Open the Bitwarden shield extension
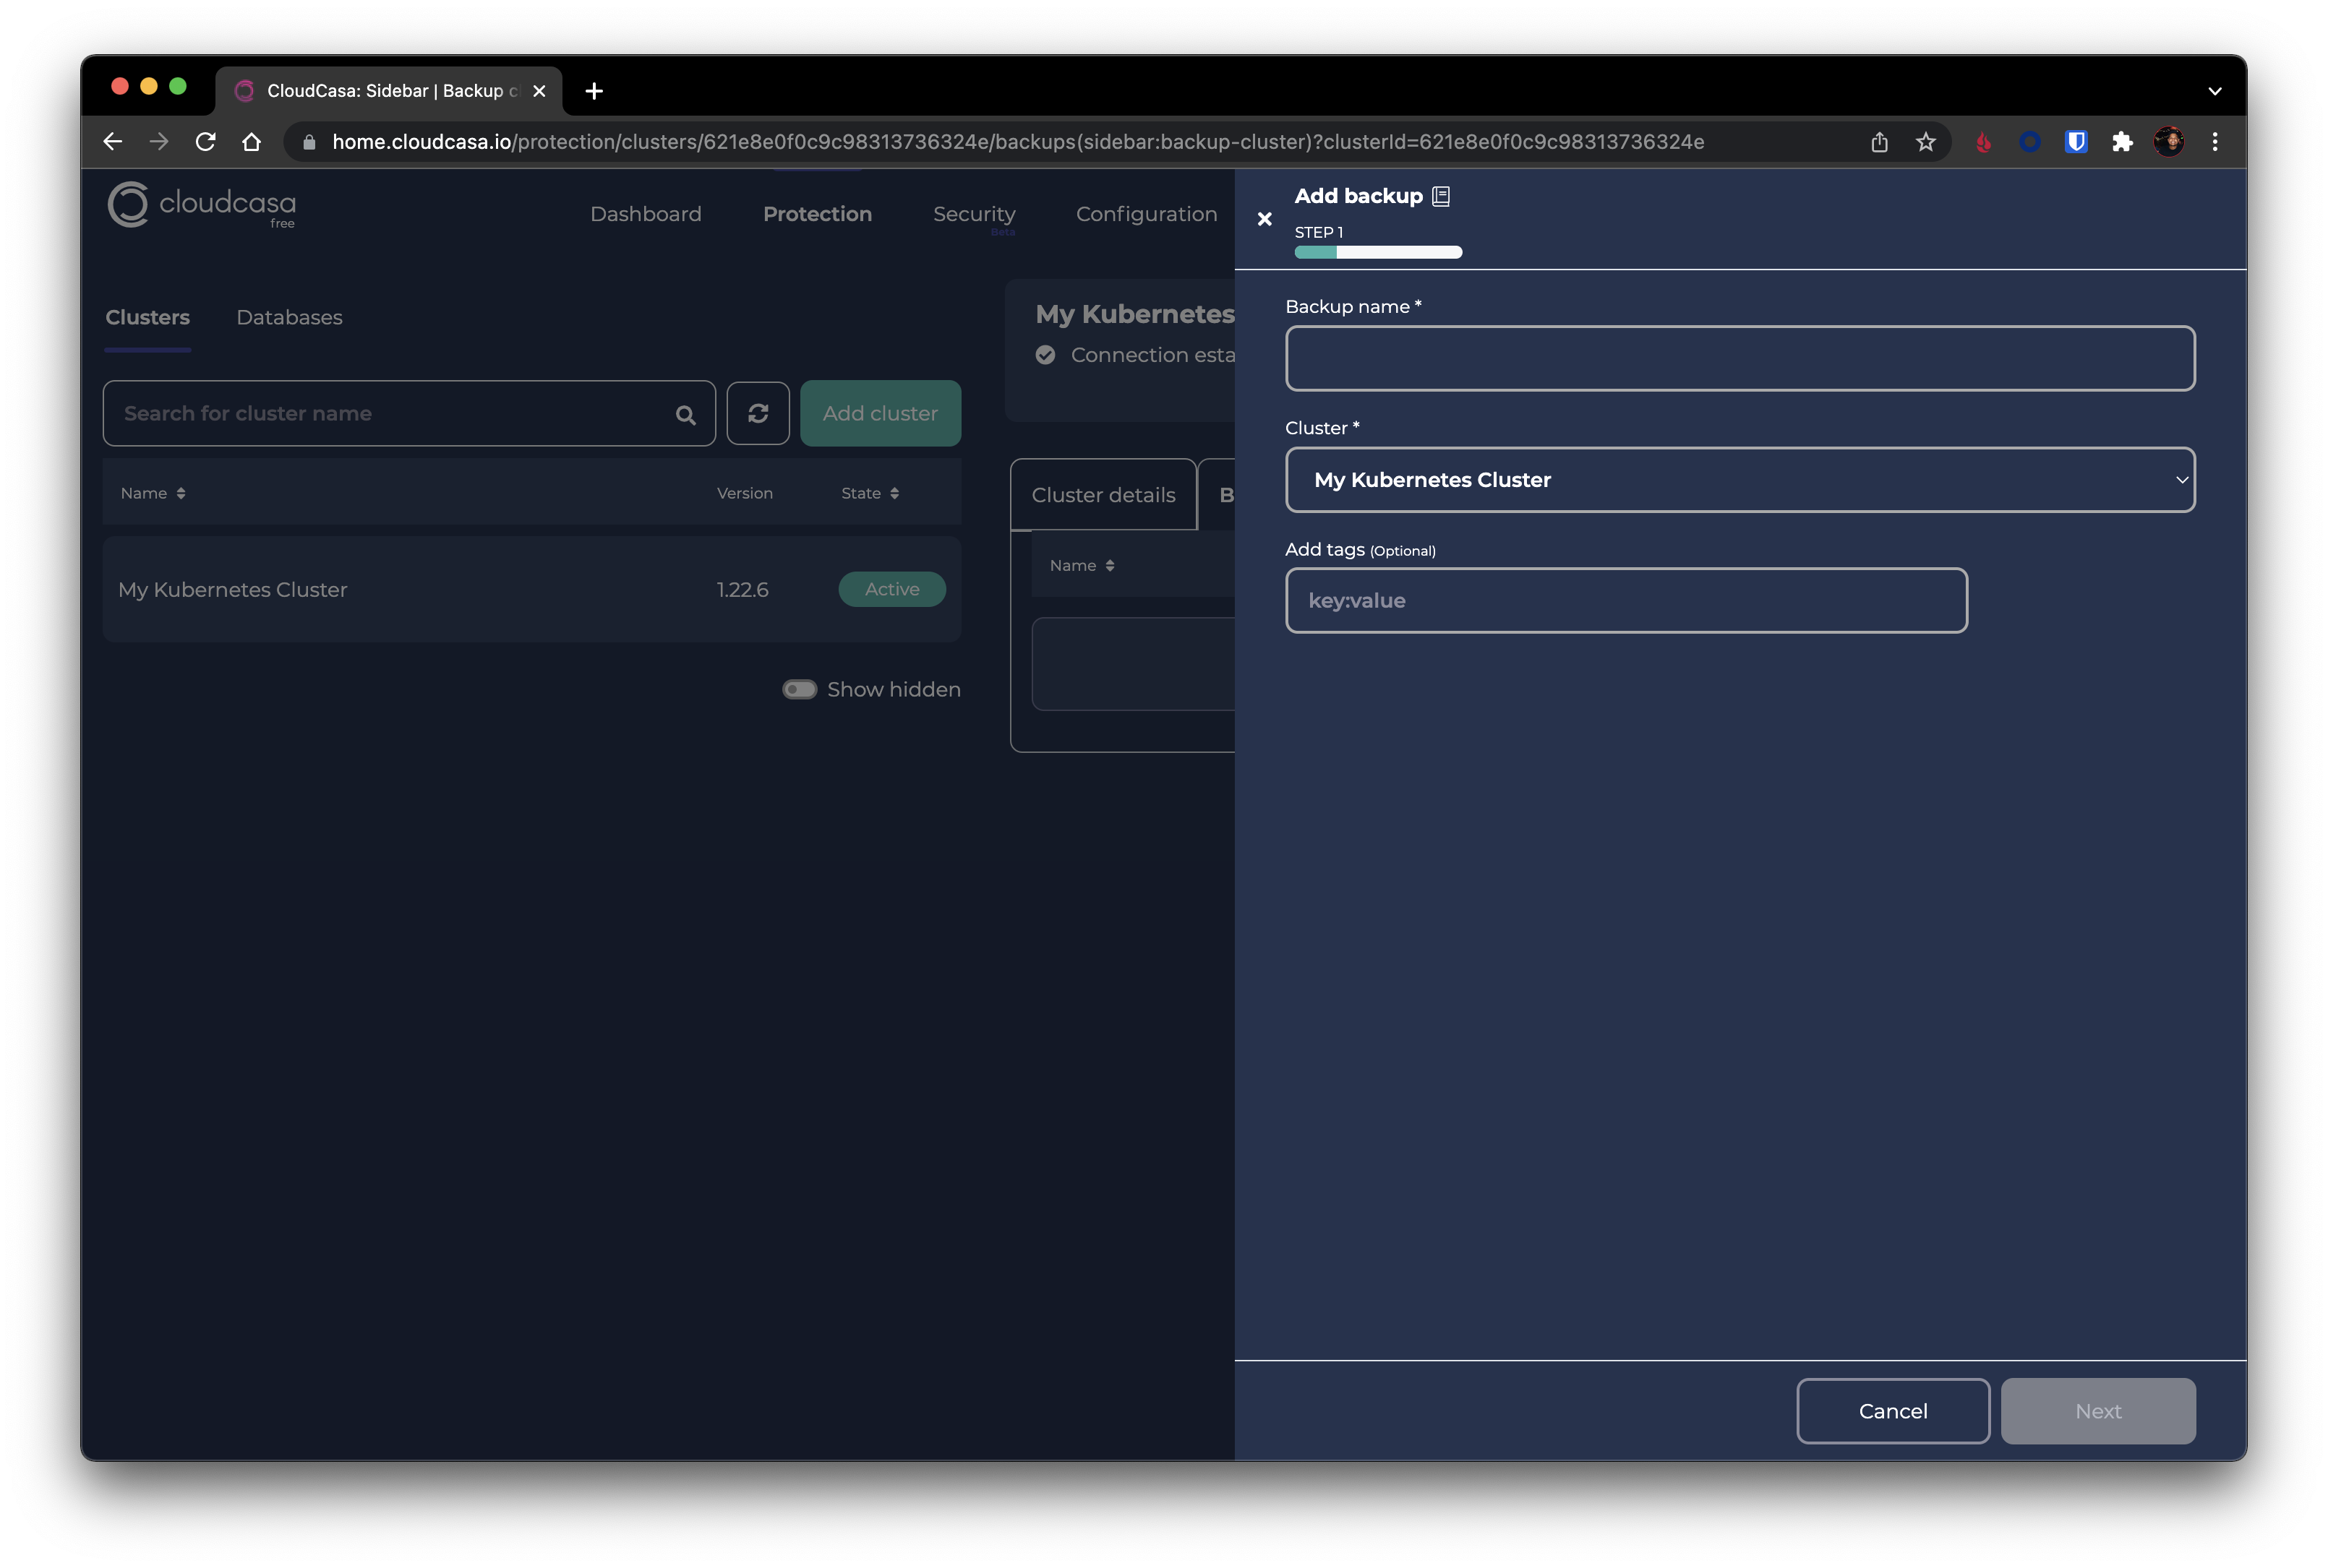The image size is (2328, 1568). coord(2075,142)
